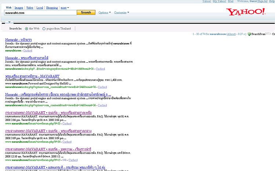Click the Sign In link
This screenshot has height=171, width=275.
point(263,1)
